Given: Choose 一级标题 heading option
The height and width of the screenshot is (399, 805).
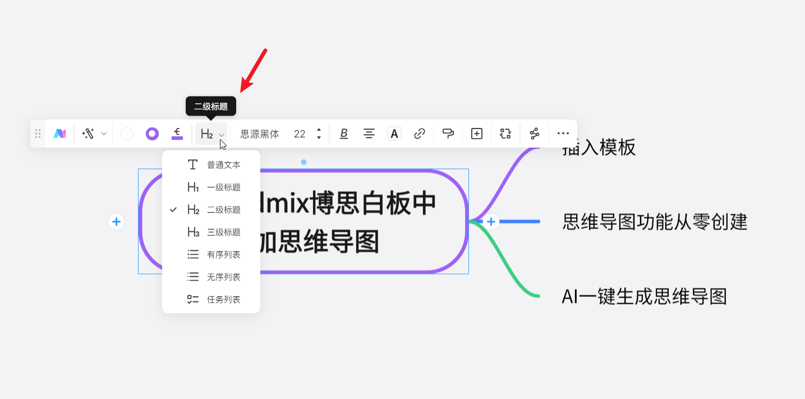Looking at the screenshot, I should coord(211,187).
